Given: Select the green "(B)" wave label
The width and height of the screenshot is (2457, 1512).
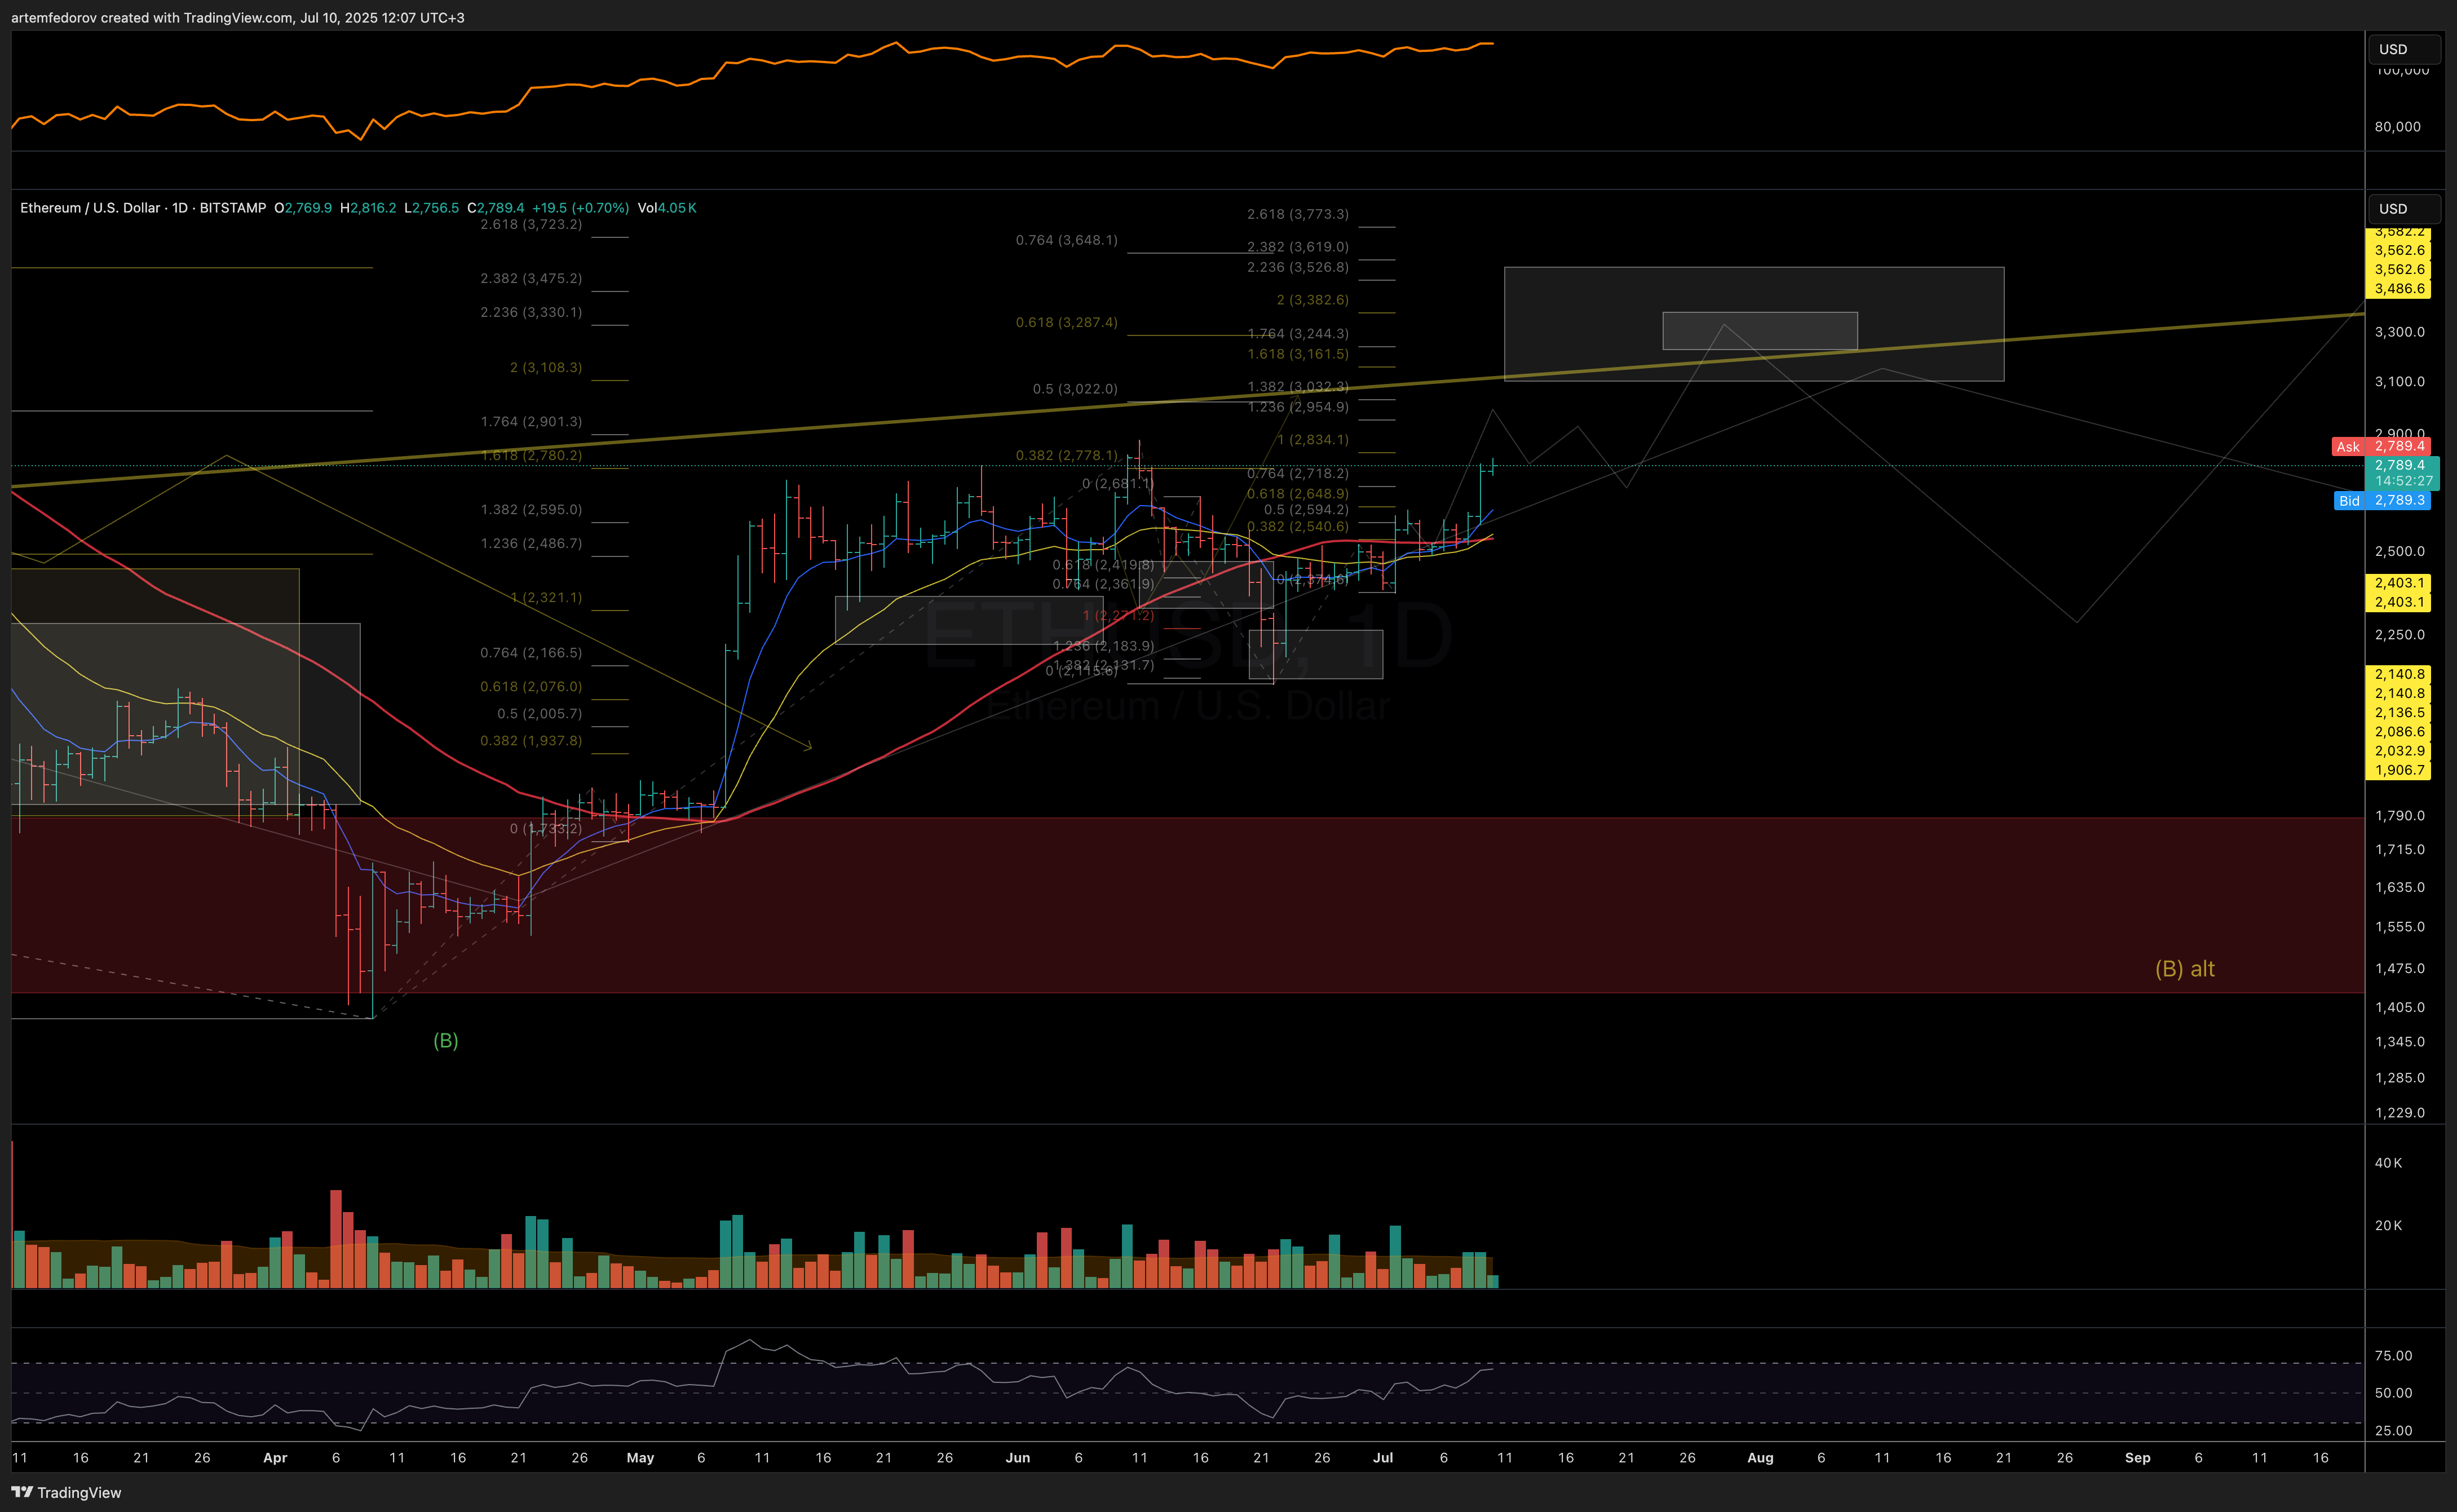Looking at the screenshot, I should coord(446,1041).
